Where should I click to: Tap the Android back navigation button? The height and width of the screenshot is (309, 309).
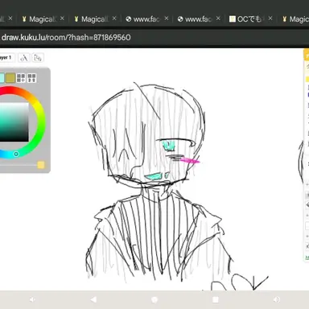[93, 299]
